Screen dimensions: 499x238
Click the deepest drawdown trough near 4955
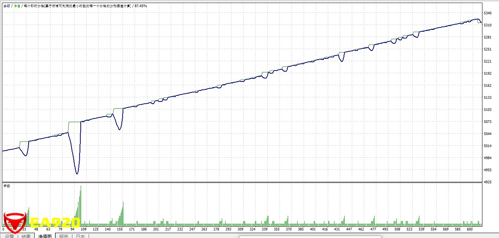77,174
